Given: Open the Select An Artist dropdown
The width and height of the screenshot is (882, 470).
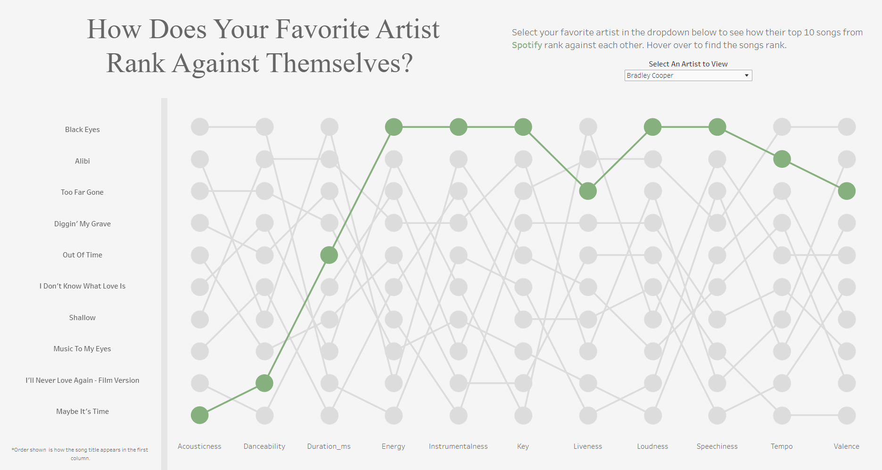Looking at the screenshot, I should tap(687, 75).
